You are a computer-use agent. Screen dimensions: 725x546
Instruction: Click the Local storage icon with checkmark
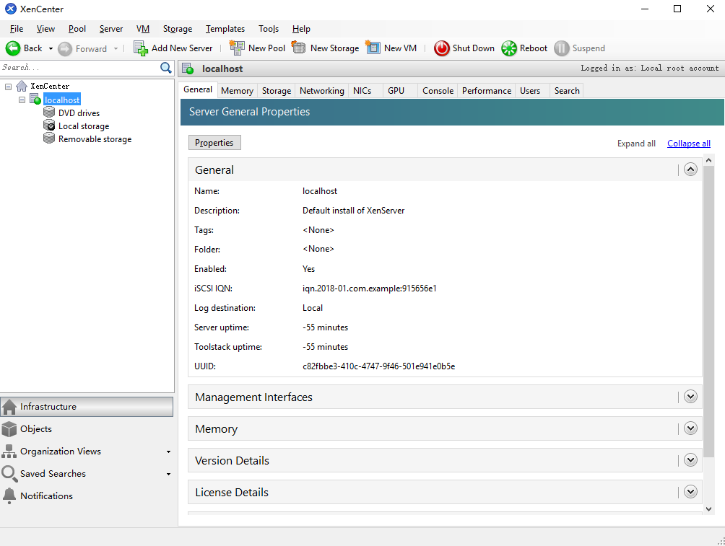(49, 126)
